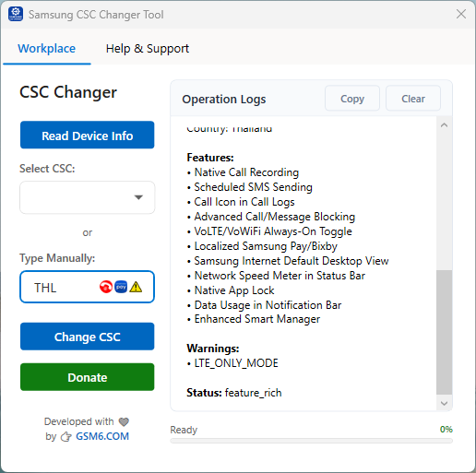Screen dimensions: 476x473
Task: Click the CSC Changer heading
Action: coord(68,92)
